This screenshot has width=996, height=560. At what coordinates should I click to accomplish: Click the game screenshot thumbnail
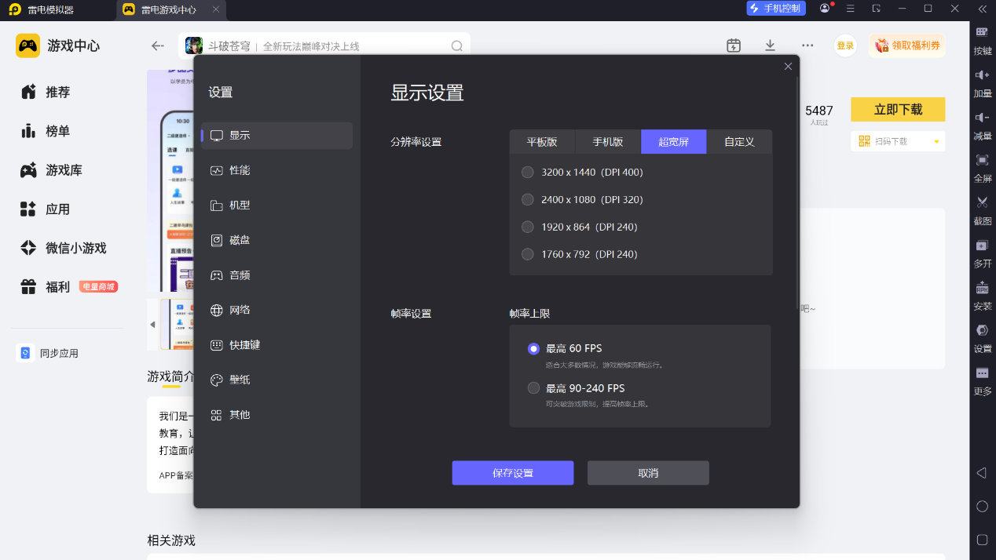176,324
